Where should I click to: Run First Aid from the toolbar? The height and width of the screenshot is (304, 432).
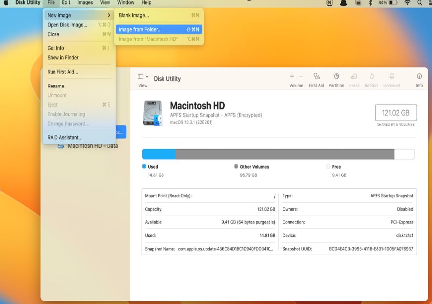point(316,78)
